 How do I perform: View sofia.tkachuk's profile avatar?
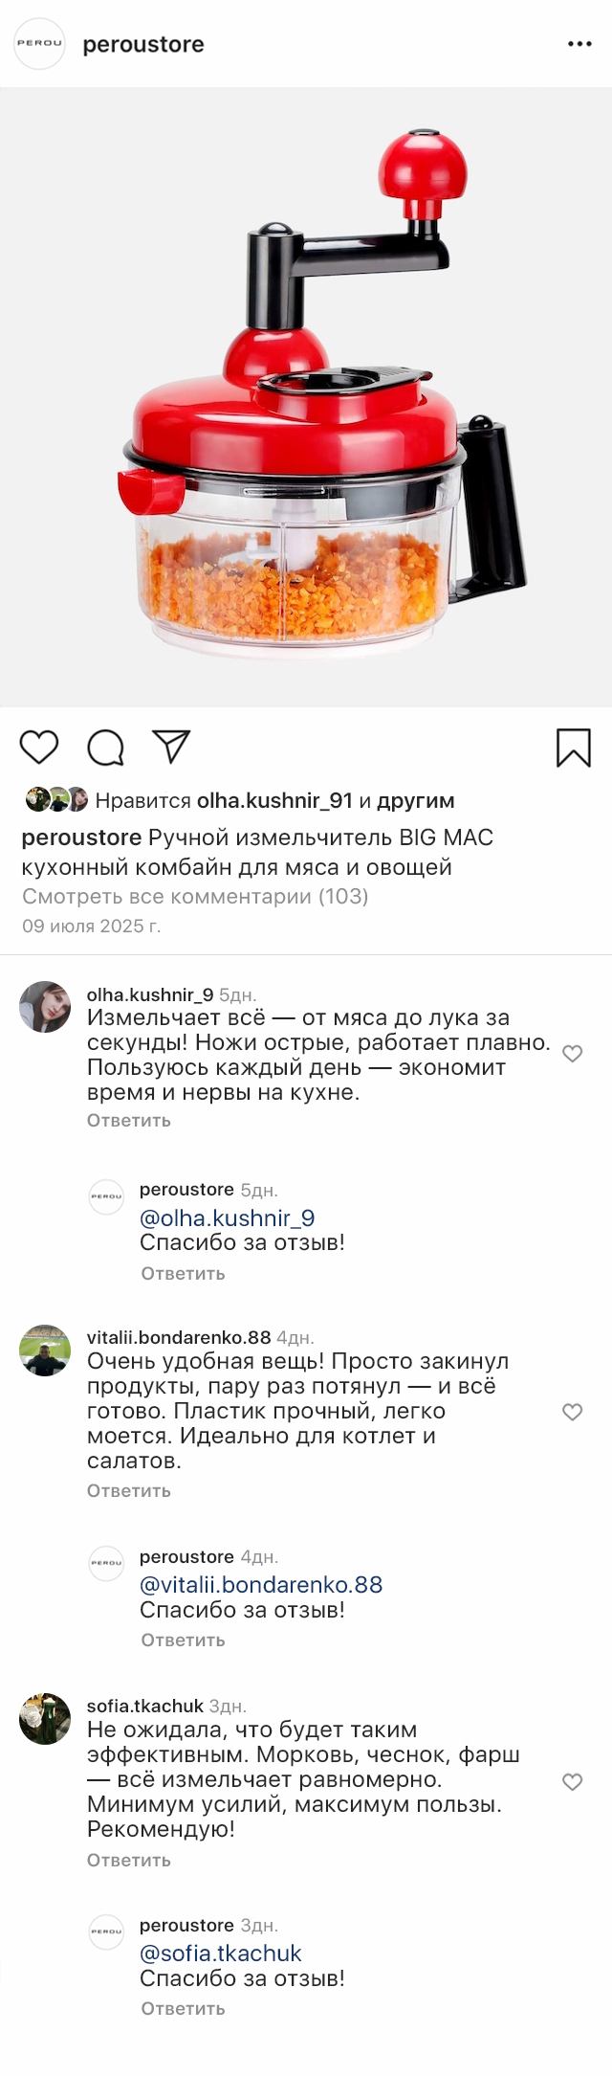45,1719
